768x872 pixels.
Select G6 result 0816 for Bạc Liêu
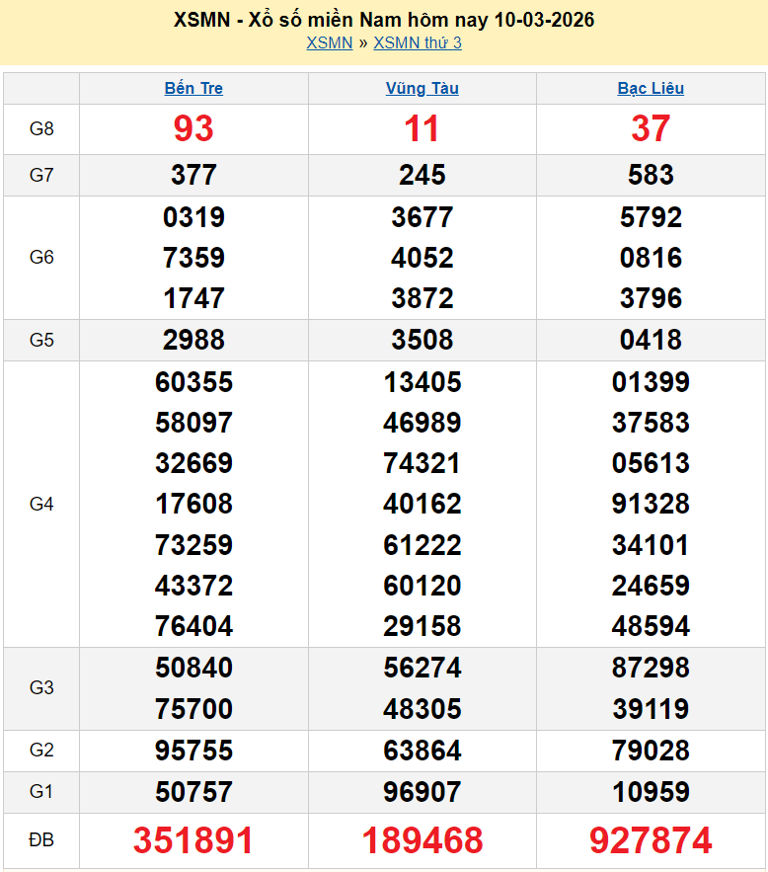[x=651, y=258]
